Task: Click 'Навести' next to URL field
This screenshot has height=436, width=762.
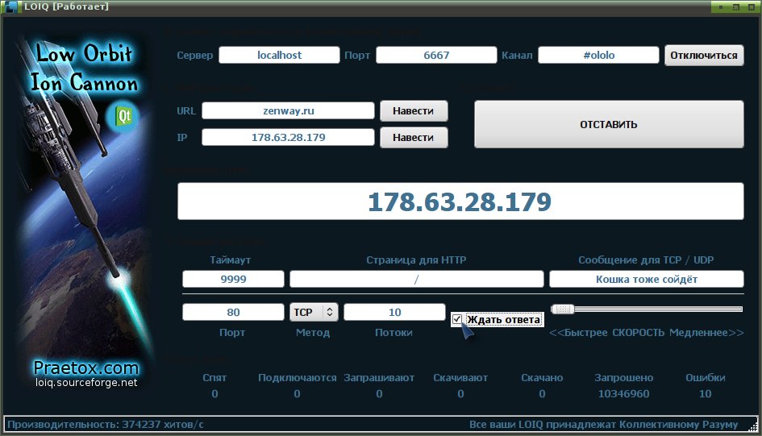Action: 413,110
